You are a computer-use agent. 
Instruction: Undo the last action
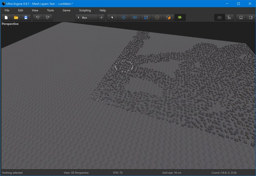(38, 17)
